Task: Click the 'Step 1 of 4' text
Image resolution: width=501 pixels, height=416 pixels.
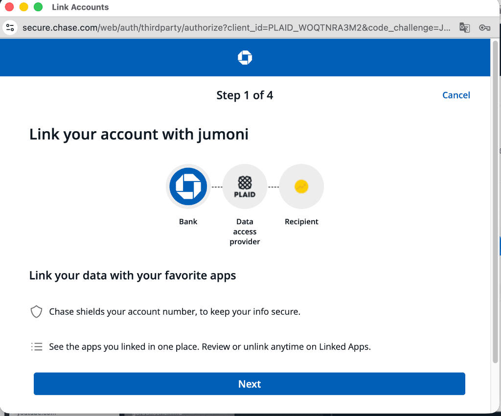Action: [245, 95]
